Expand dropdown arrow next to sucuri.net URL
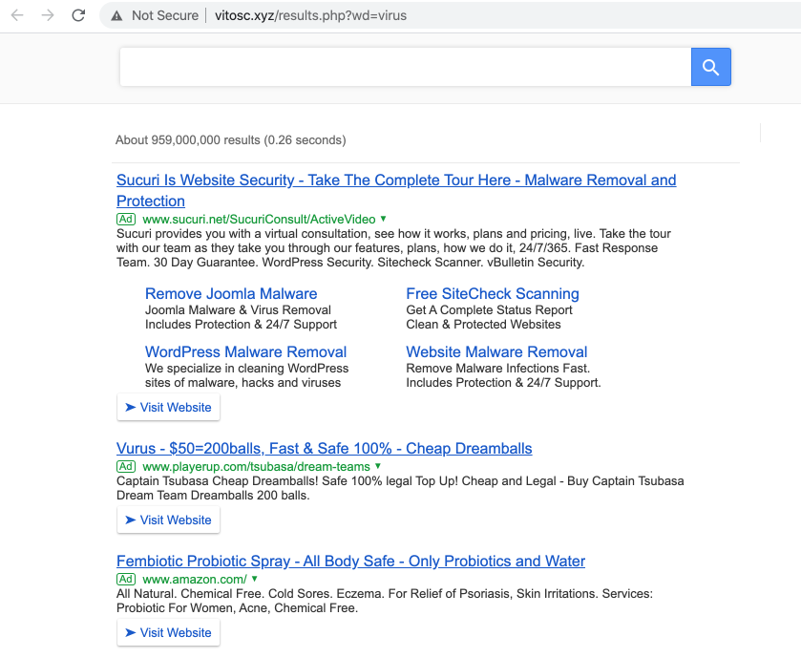 pyautogui.click(x=384, y=220)
